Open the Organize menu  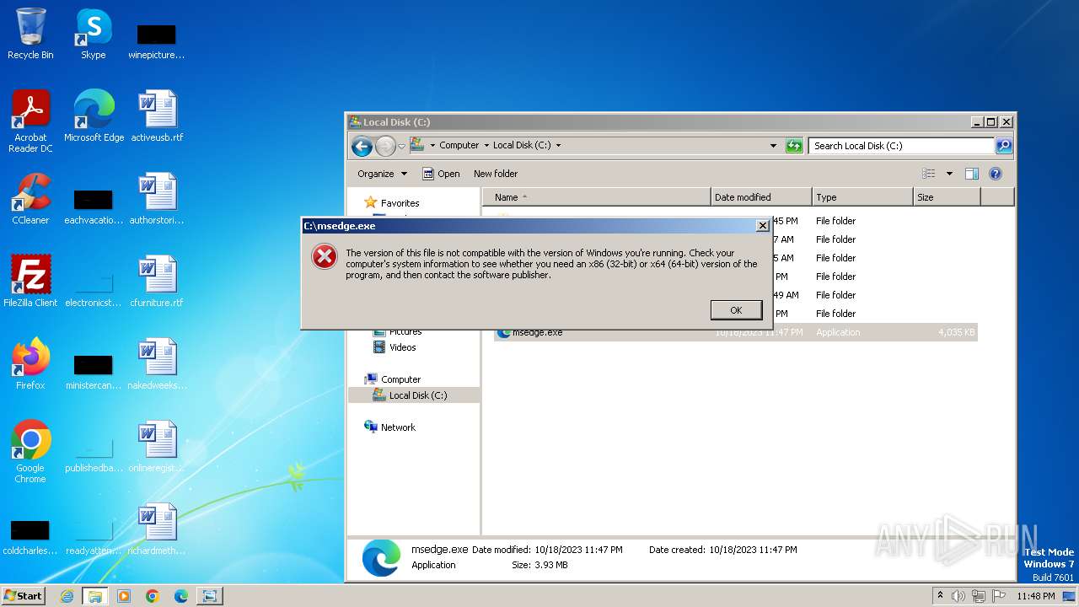click(382, 174)
